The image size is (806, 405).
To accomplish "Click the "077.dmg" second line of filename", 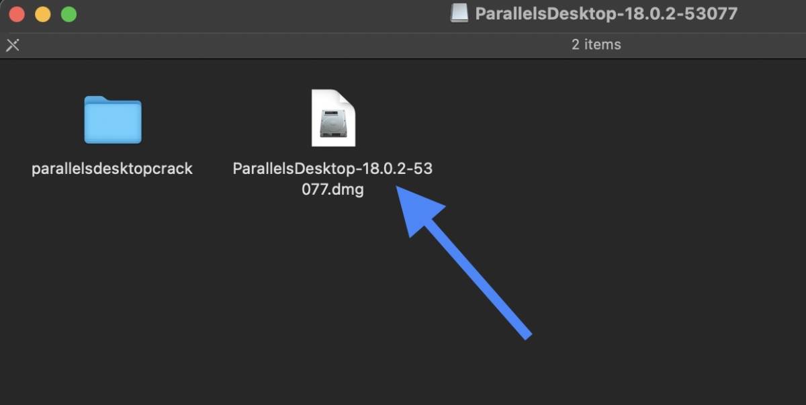I will [332, 189].
